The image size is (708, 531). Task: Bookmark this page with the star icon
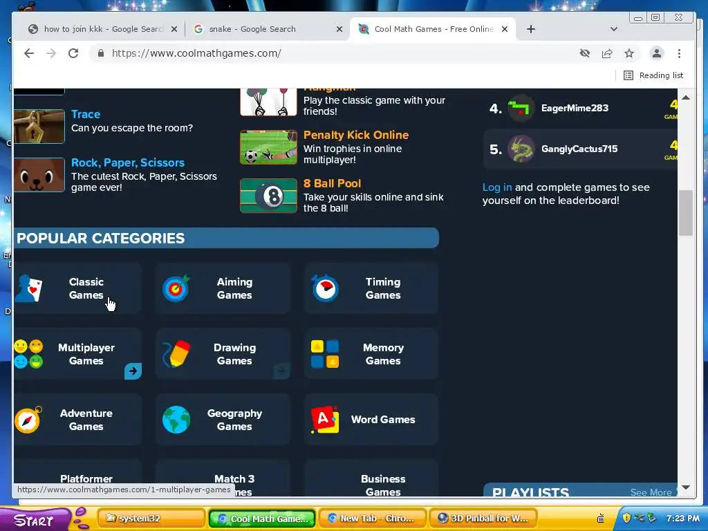(x=629, y=53)
